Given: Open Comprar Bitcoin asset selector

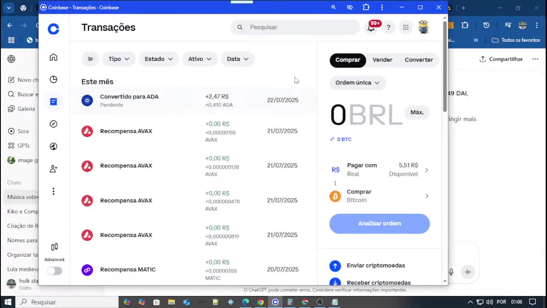Looking at the screenshot, I should pyautogui.click(x=379, y=196).
